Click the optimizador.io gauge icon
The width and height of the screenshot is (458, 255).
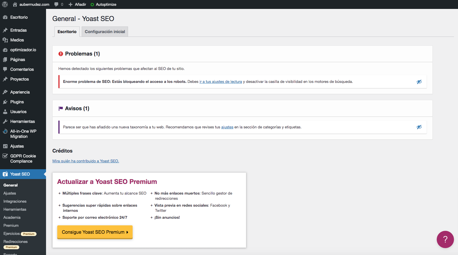click(5, 50)
